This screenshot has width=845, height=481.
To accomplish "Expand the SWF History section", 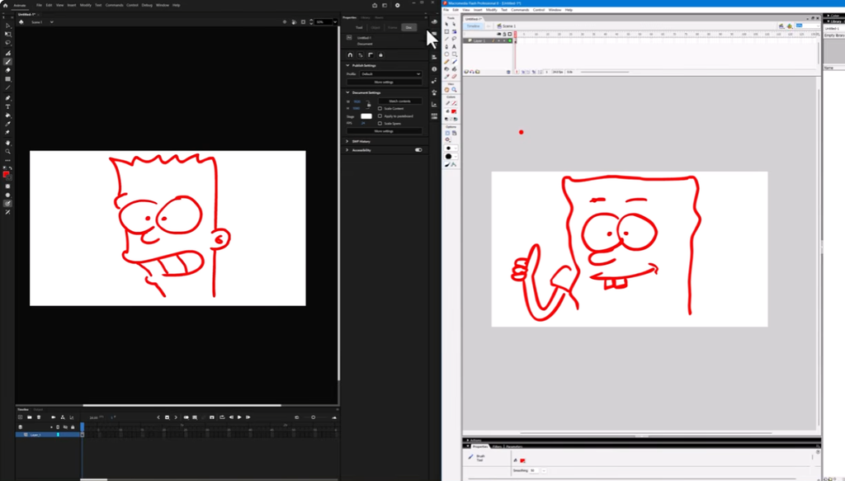I will [347, 141].
